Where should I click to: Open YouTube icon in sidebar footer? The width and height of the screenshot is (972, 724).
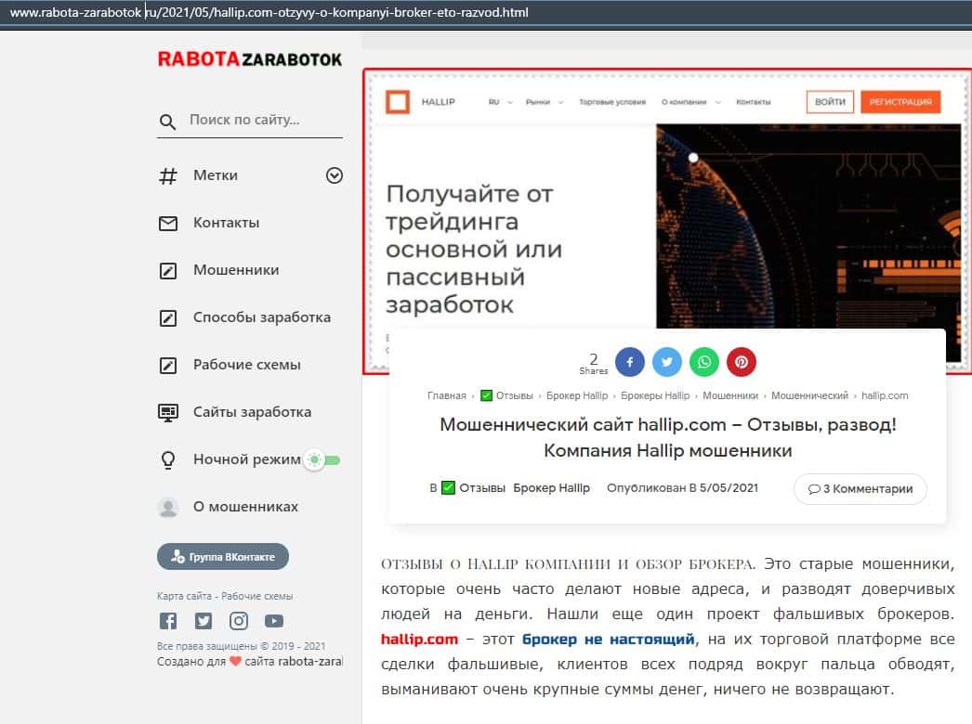pyautogui.click(x=273, y=621)
